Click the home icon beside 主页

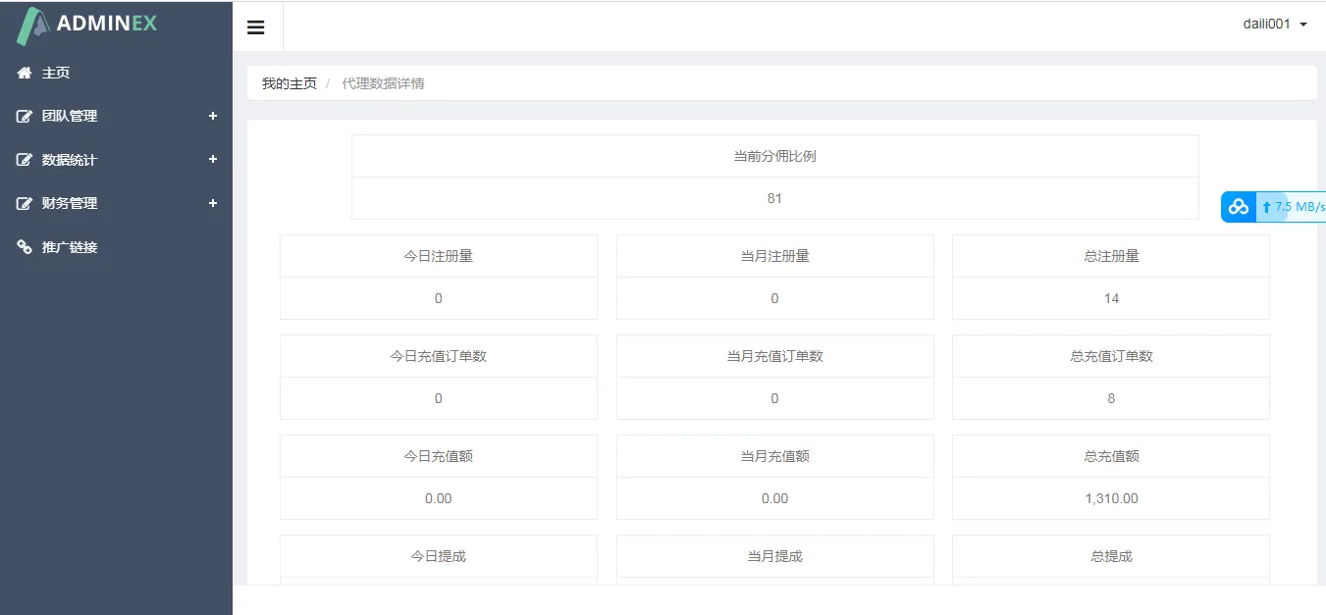tap(25, 73)
